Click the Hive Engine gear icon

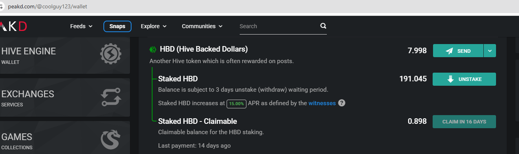tap(111, 54)
